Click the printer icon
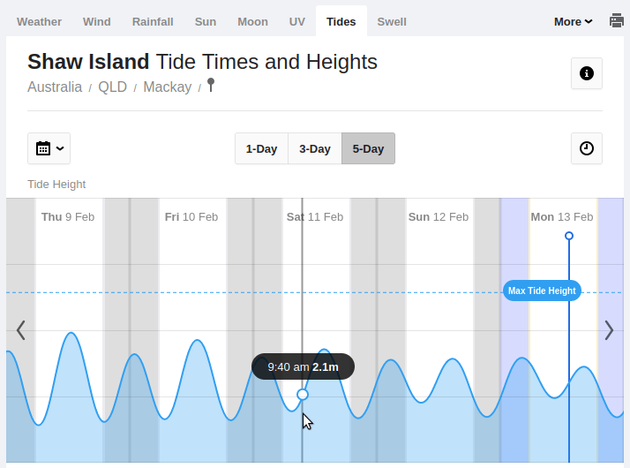 617,21
